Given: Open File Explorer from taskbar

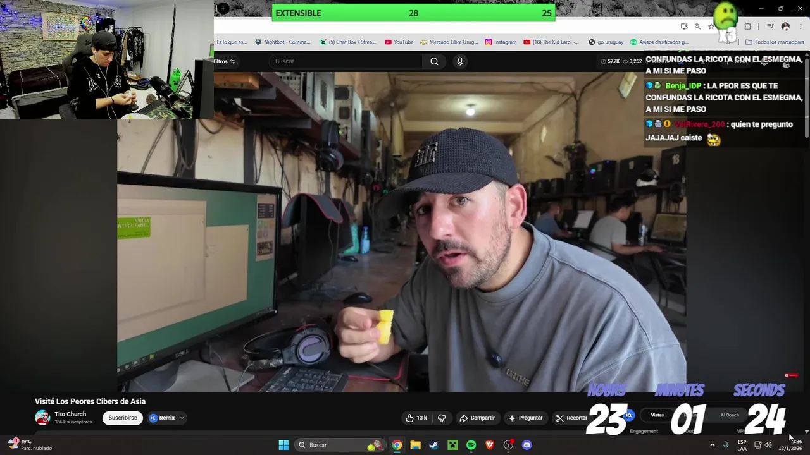Looking at the screenshot, I should click(415, 445).
